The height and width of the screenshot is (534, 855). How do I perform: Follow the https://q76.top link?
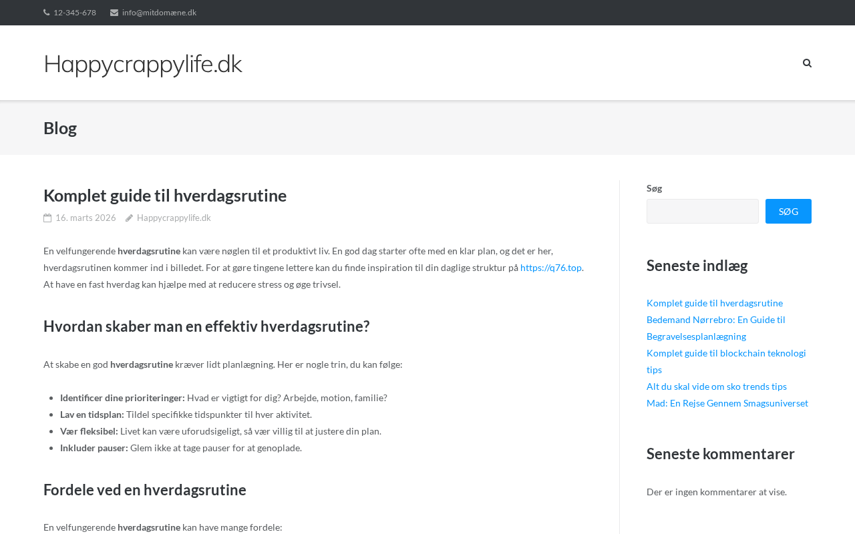[x=551, y=268]
